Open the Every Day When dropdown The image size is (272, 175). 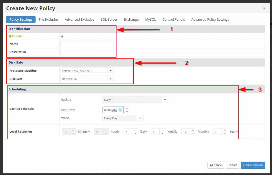click(x=140, y=118)
